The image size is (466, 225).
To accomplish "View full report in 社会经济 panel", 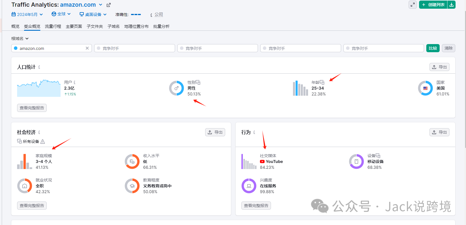I will [32, 206].
